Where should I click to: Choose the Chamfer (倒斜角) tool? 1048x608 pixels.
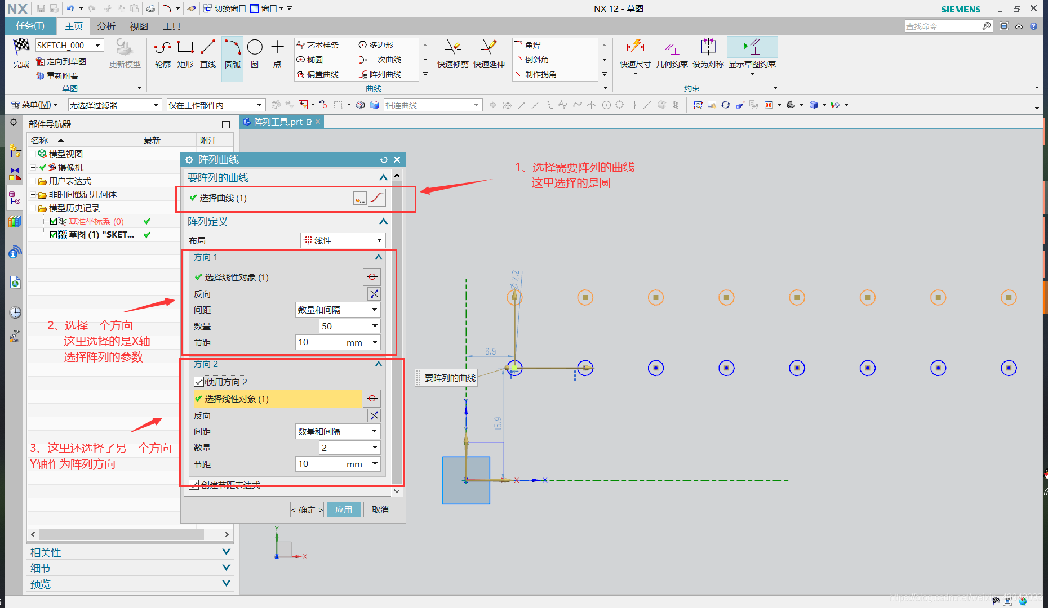click(x=531, y=60)
